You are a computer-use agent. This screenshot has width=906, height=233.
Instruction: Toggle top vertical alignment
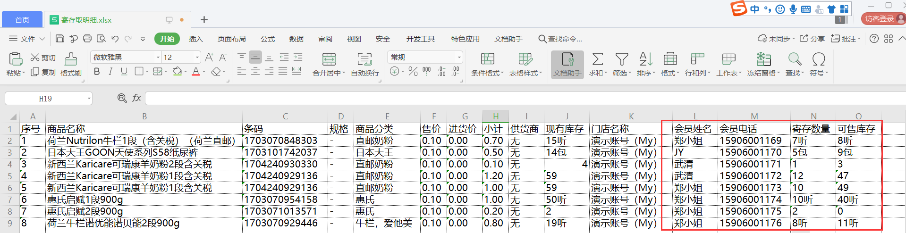click(x=241, y=57)
